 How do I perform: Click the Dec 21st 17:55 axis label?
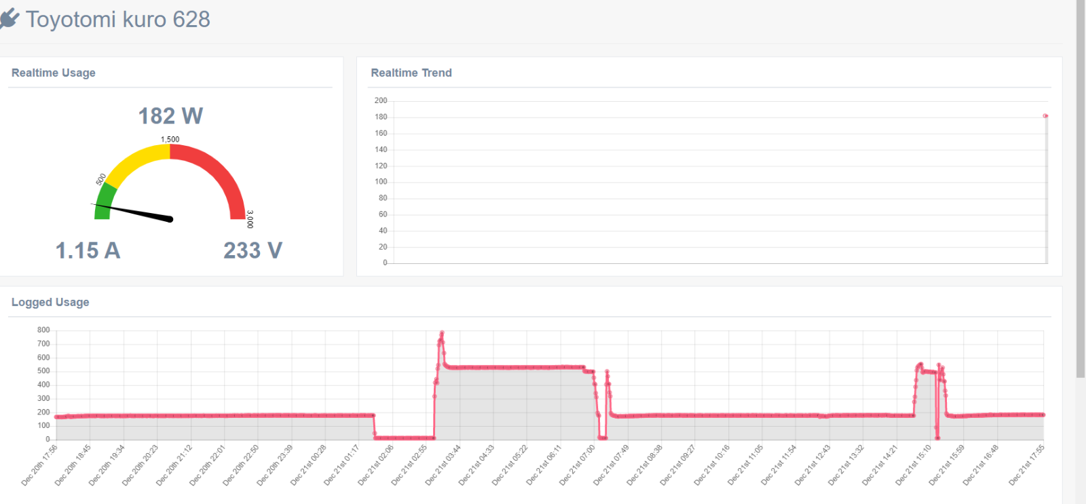1026,465
